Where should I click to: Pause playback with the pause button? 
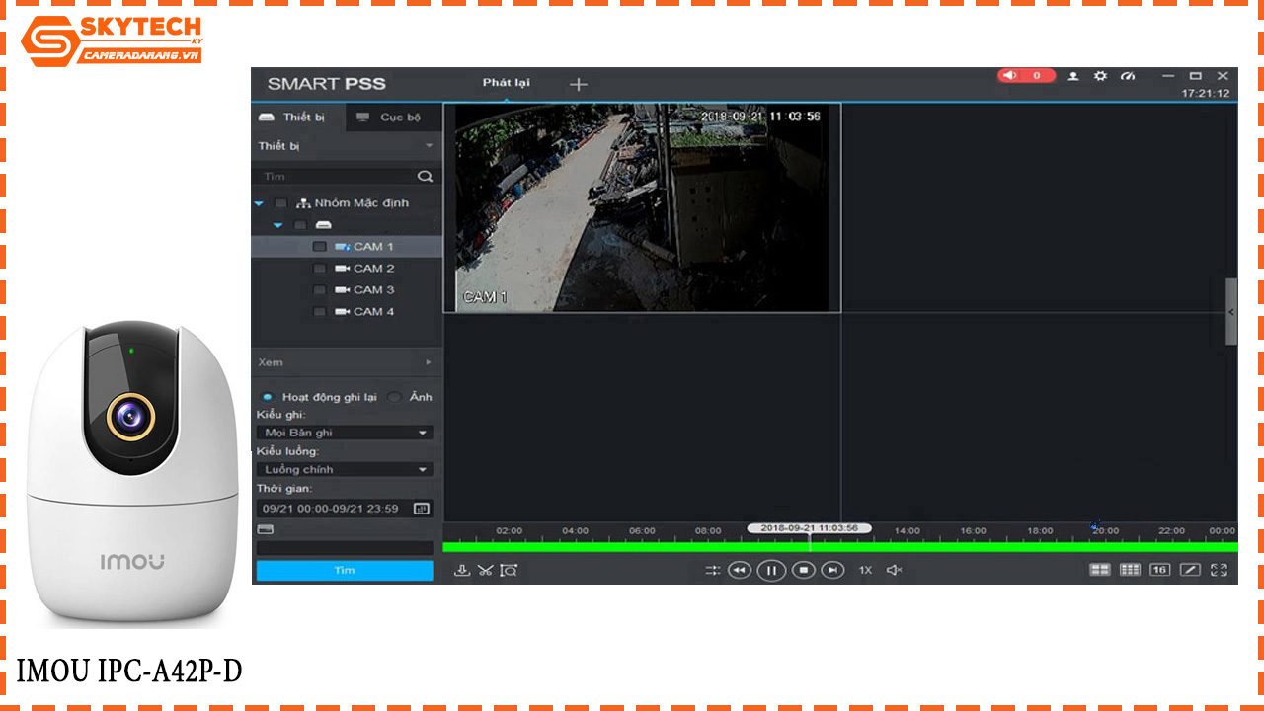pyautogui.click(x=771, y=570)
